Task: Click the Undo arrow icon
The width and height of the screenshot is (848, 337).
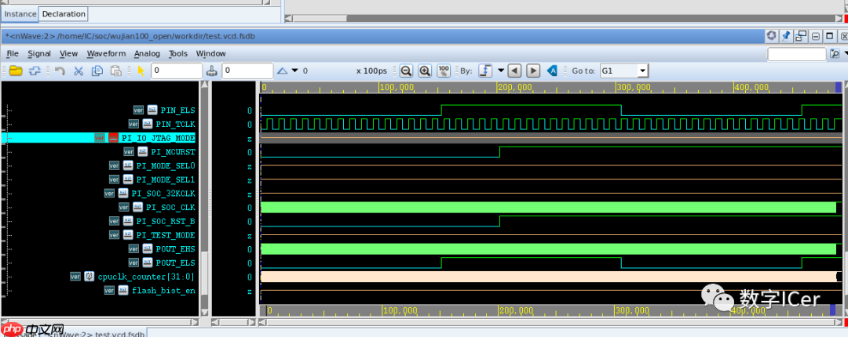Action: click(x=60, y=71)
